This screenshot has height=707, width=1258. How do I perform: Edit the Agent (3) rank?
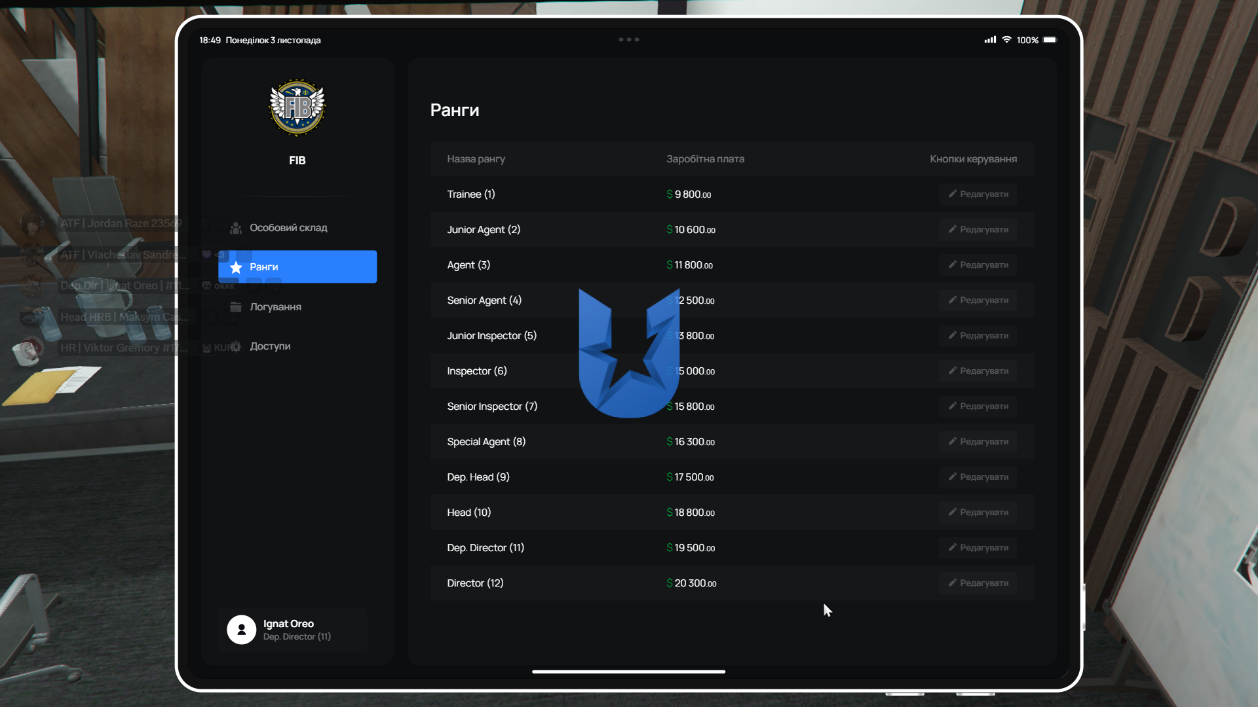[978, 265]
